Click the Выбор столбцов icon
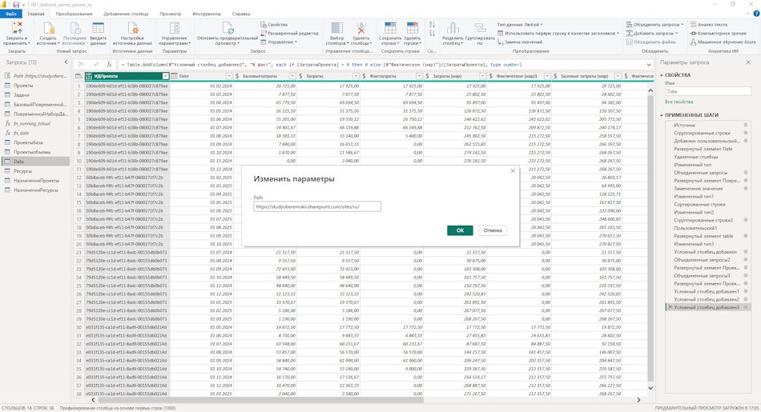 point(336,28)
